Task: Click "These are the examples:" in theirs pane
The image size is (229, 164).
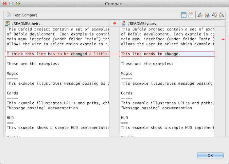Action: (33, 64)
